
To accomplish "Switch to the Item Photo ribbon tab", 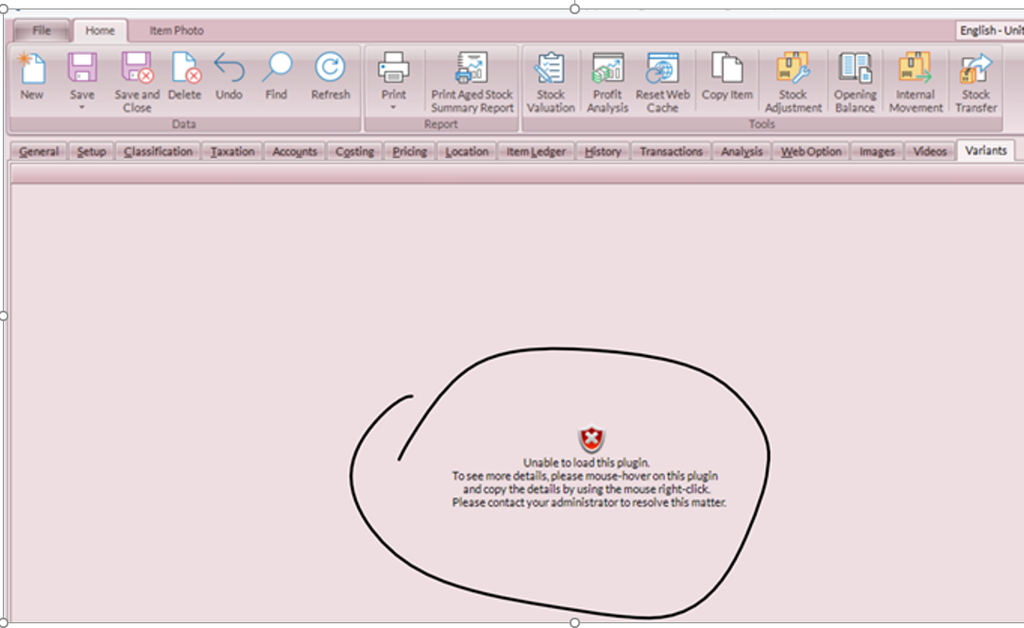I will (x=176, y=30).
